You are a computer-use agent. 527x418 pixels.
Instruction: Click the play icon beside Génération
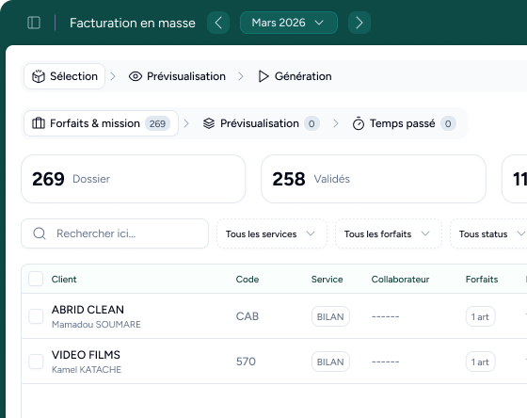click(x=263, y=76)
